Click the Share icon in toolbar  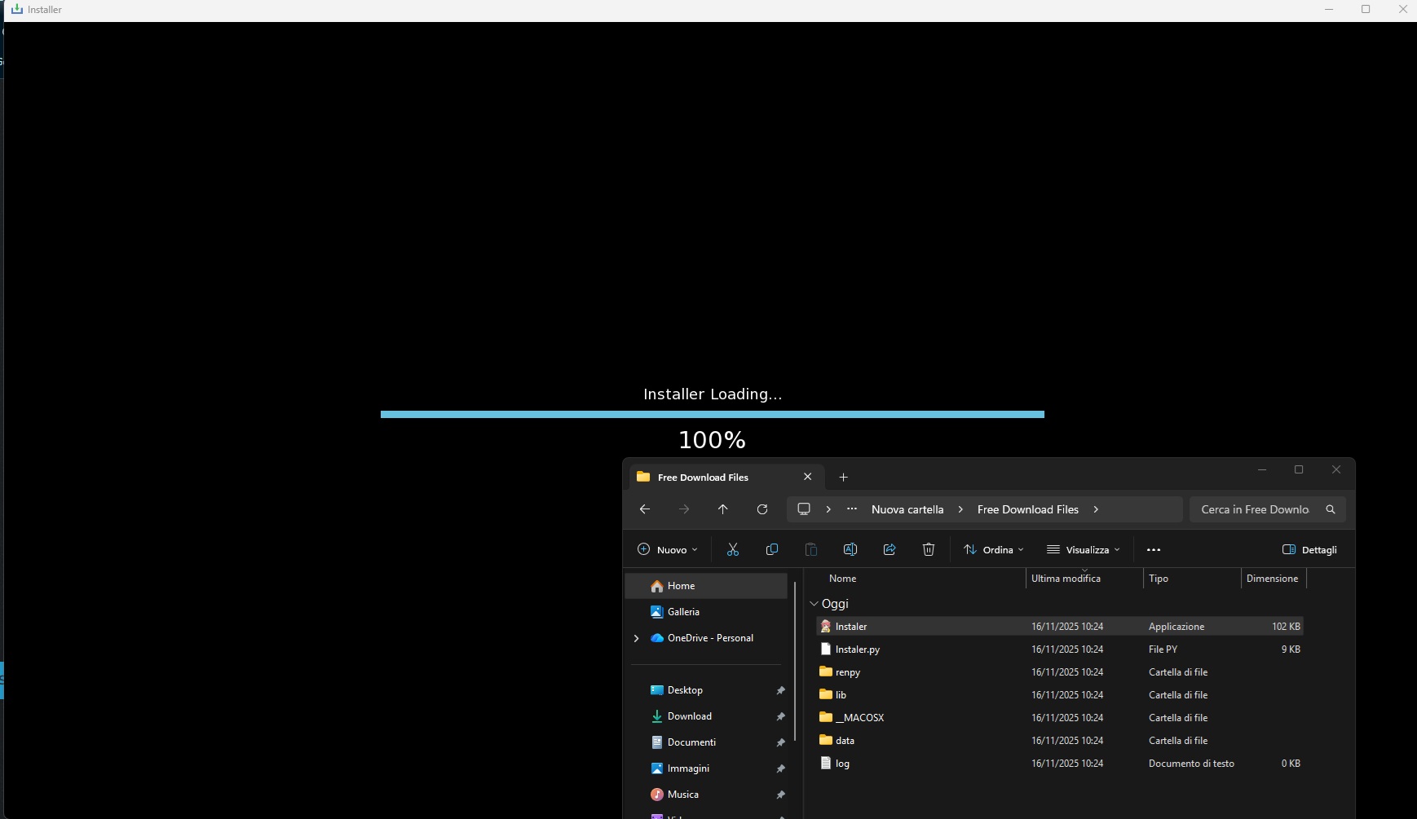889,550
